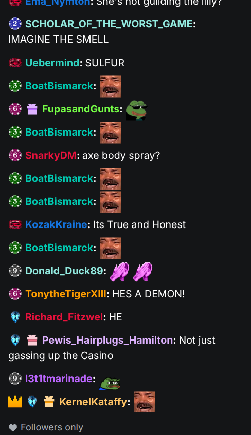
Task: Click the orange gift badge by KernelKataffy
Action: pos(49,402)
